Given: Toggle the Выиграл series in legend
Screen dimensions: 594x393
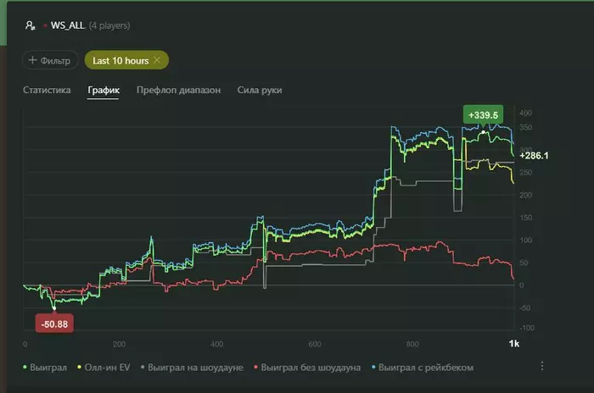Looking at the screenshot, I should tap(45, 368).
